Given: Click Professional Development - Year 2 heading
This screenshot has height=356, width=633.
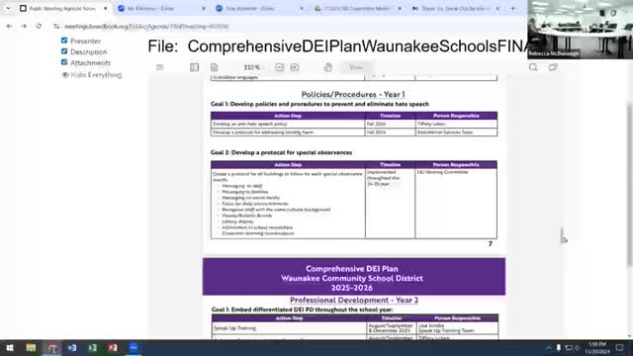Looking at the screenshot, I should tap(354, 300).
